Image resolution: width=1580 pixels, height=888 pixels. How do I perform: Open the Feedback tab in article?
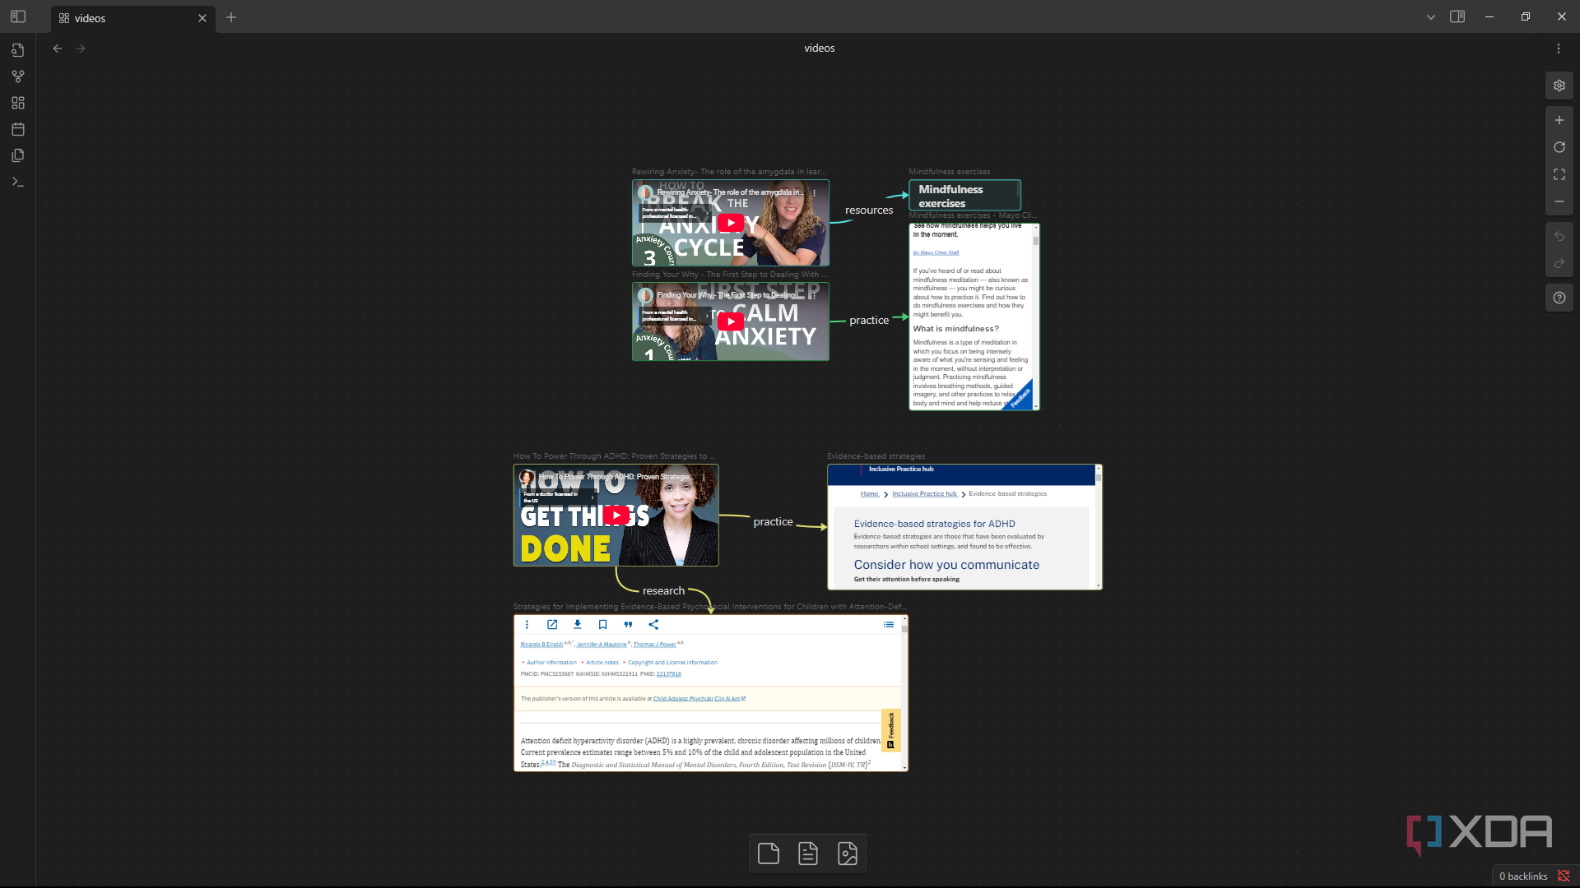tap(891, 730)
